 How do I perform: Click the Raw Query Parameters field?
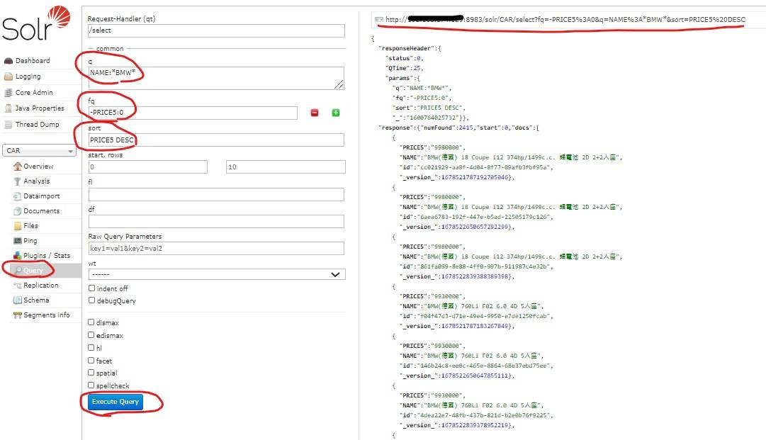click(216, 249)
